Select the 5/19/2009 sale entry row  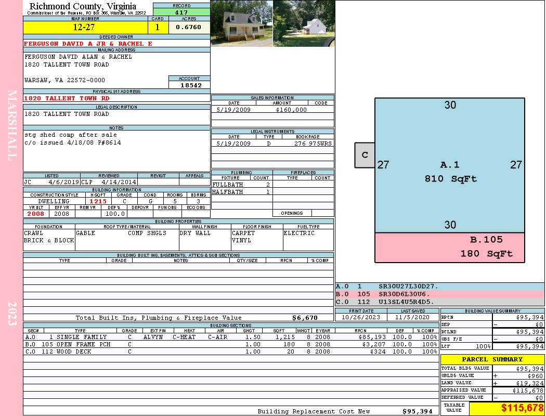[x=272, y=110]
